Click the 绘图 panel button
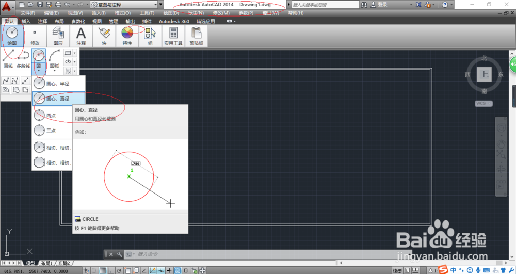 pos(12,36)
